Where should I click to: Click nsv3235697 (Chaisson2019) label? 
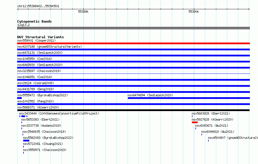(x=39, y=71)
